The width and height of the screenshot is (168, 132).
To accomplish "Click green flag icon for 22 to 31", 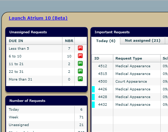I will point(80,71).
